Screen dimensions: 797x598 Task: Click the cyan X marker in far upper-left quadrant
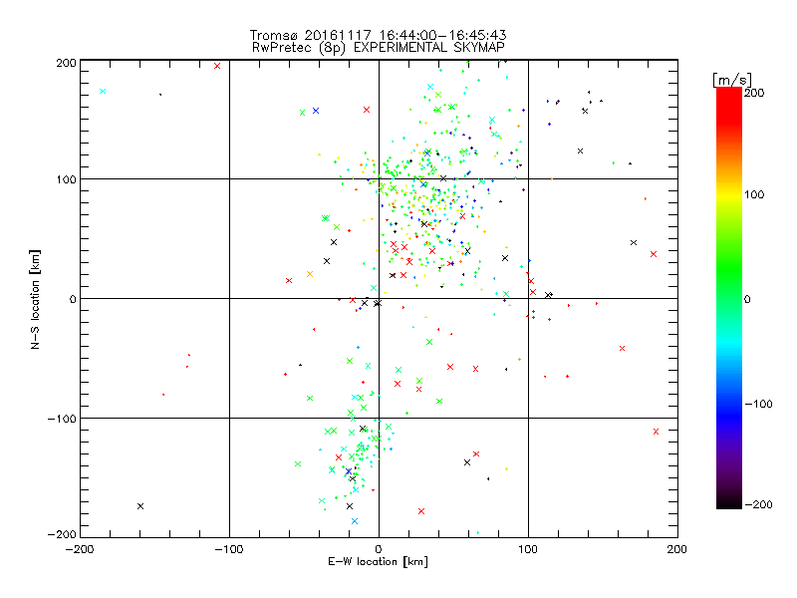[x=103, y=92]
